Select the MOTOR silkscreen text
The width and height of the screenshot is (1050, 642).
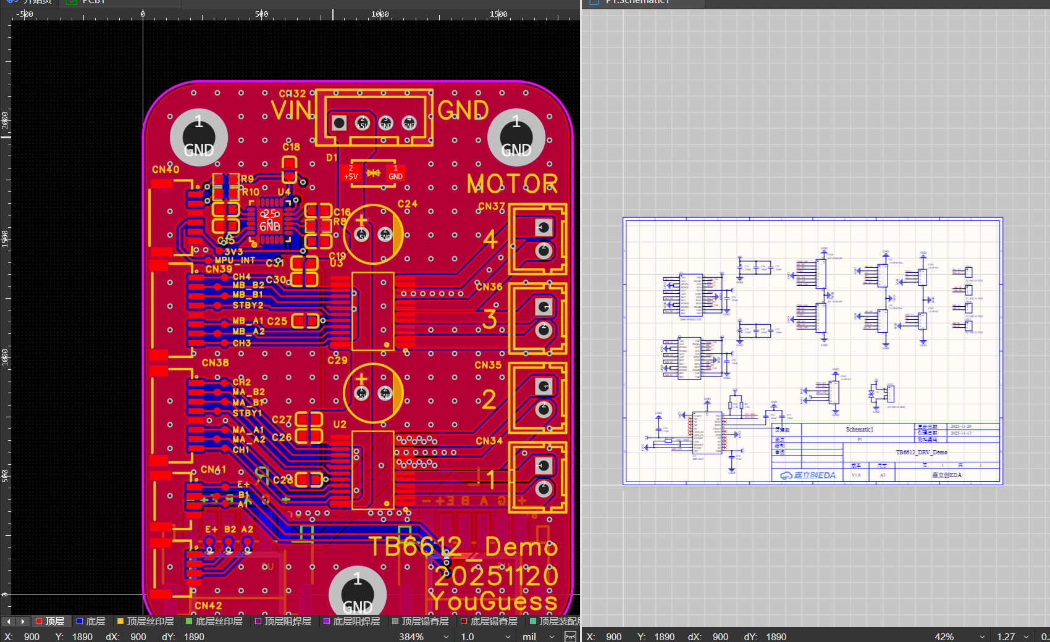pos(512,183)
